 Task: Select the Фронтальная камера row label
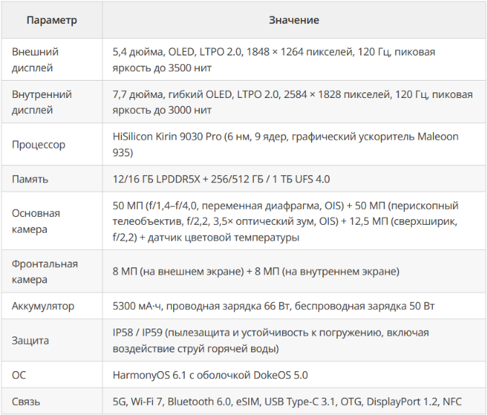click(x=45, y=272)
